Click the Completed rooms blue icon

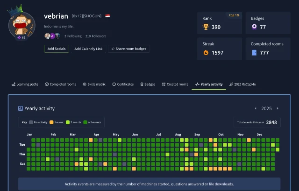point(254,53)
